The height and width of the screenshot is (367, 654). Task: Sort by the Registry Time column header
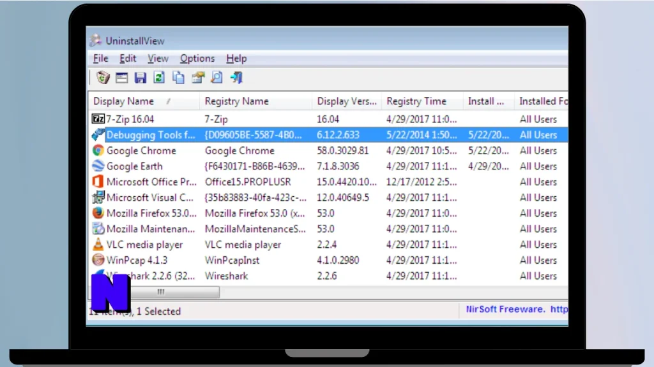point(422,101)
